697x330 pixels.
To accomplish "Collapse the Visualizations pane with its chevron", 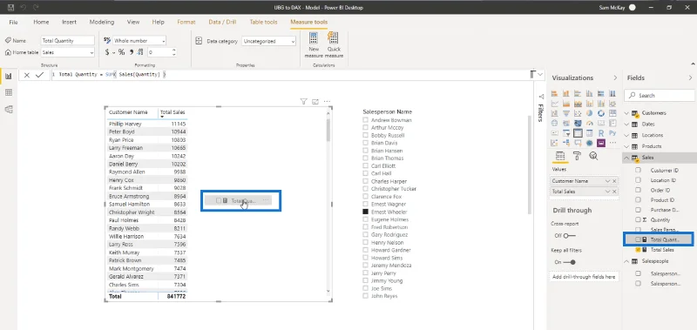I will [x=615, y=77].
